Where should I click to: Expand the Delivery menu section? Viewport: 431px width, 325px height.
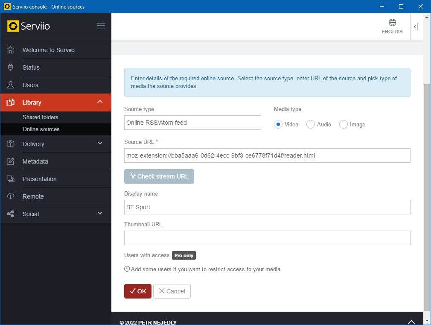tap(100, 143)
